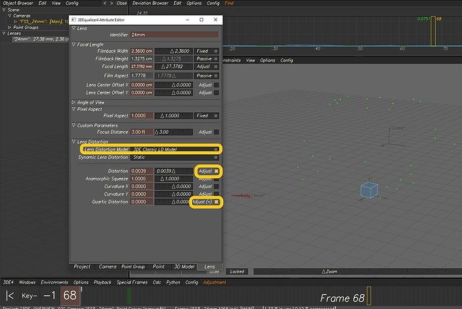Screen dimensions: 462x309
Task: Toggle the Focus Distance Adjust checkbox
Action: coord(217,132)
